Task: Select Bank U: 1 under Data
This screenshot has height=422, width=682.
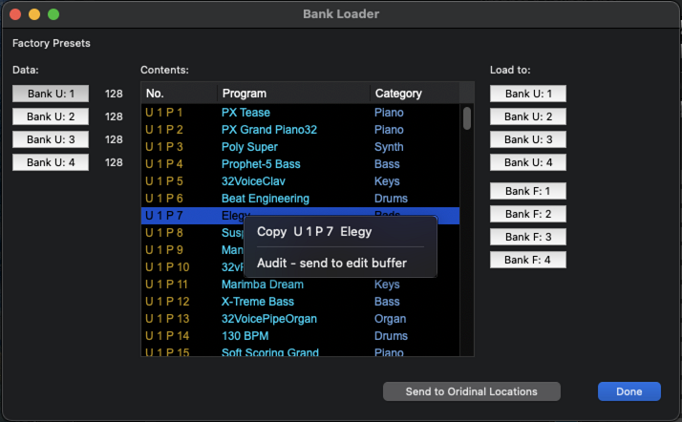Action: coord(51,94)
